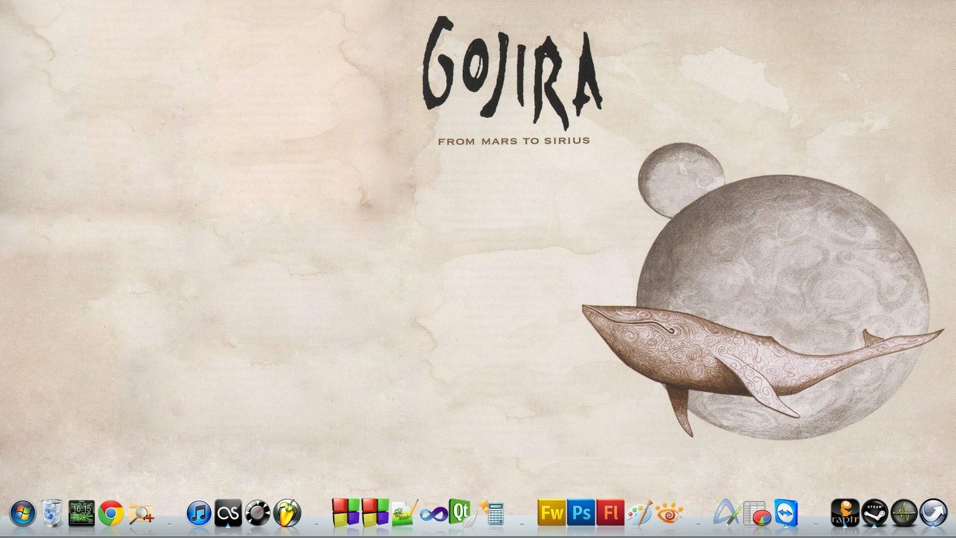Launch Adobe Fireworks (Fw)
Screen dimensions: 956x538
pos(552,513)
